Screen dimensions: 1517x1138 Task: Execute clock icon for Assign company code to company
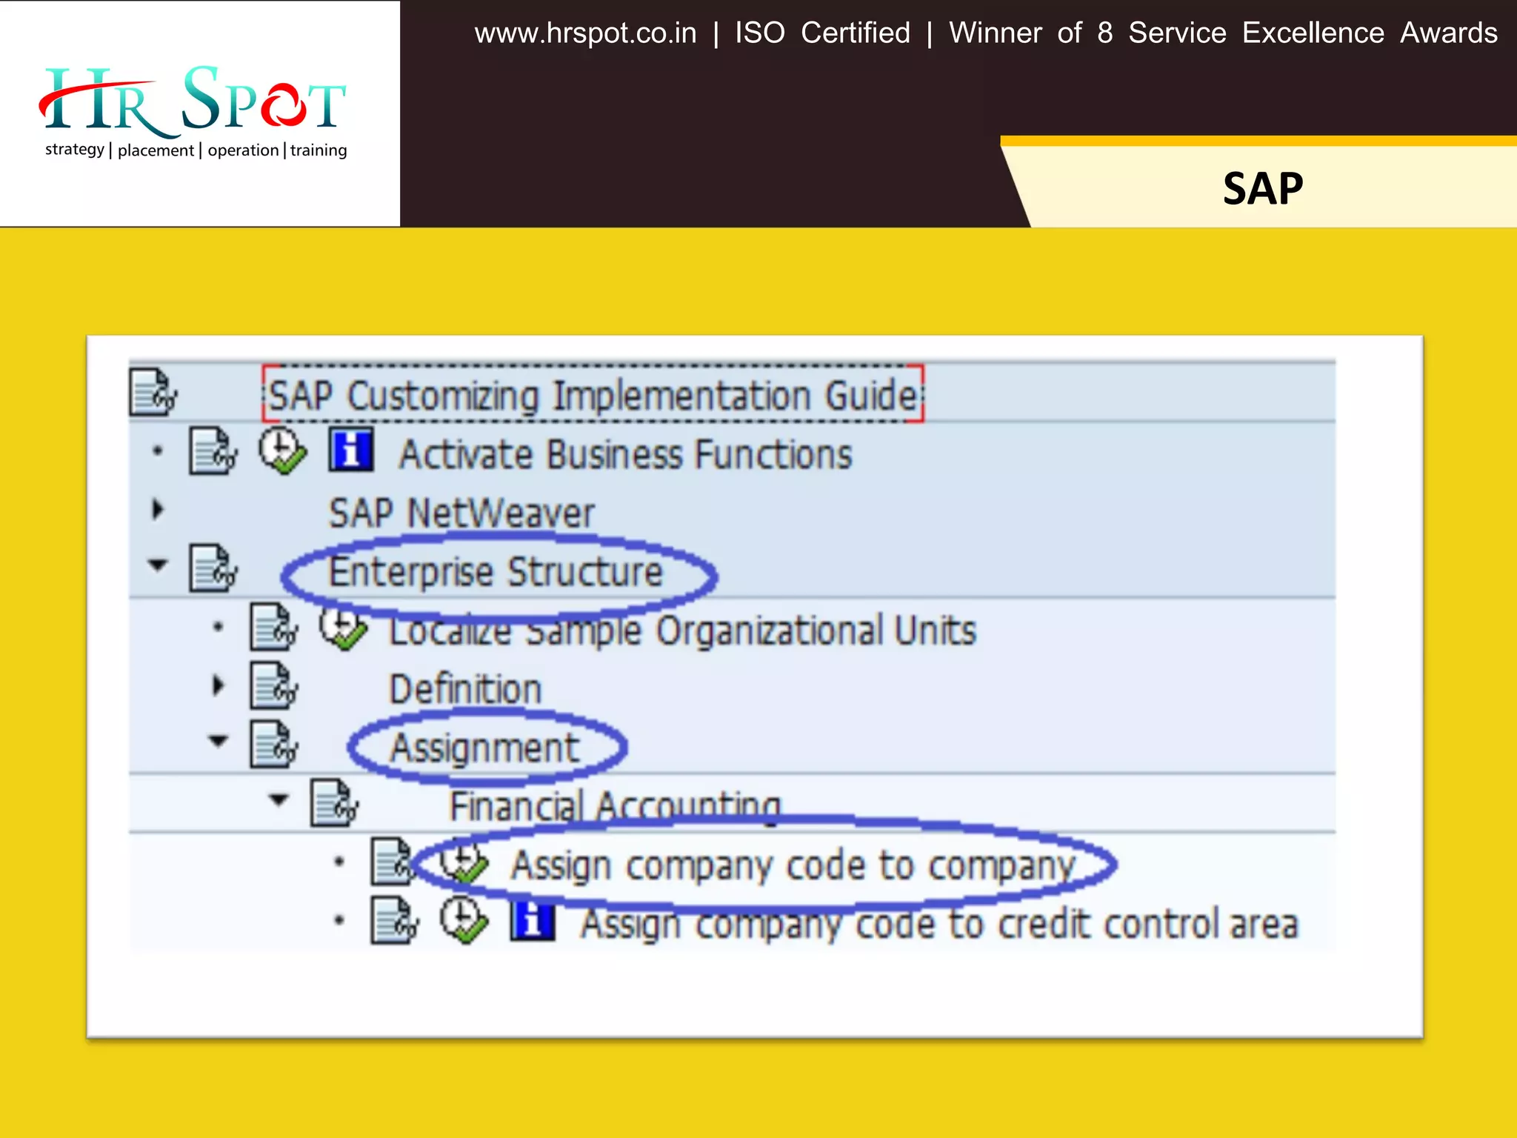464,863
